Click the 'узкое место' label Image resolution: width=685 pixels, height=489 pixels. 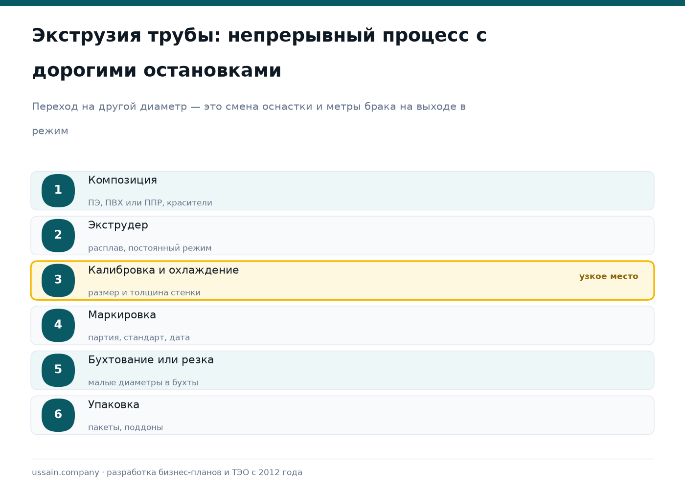[609, 277]
